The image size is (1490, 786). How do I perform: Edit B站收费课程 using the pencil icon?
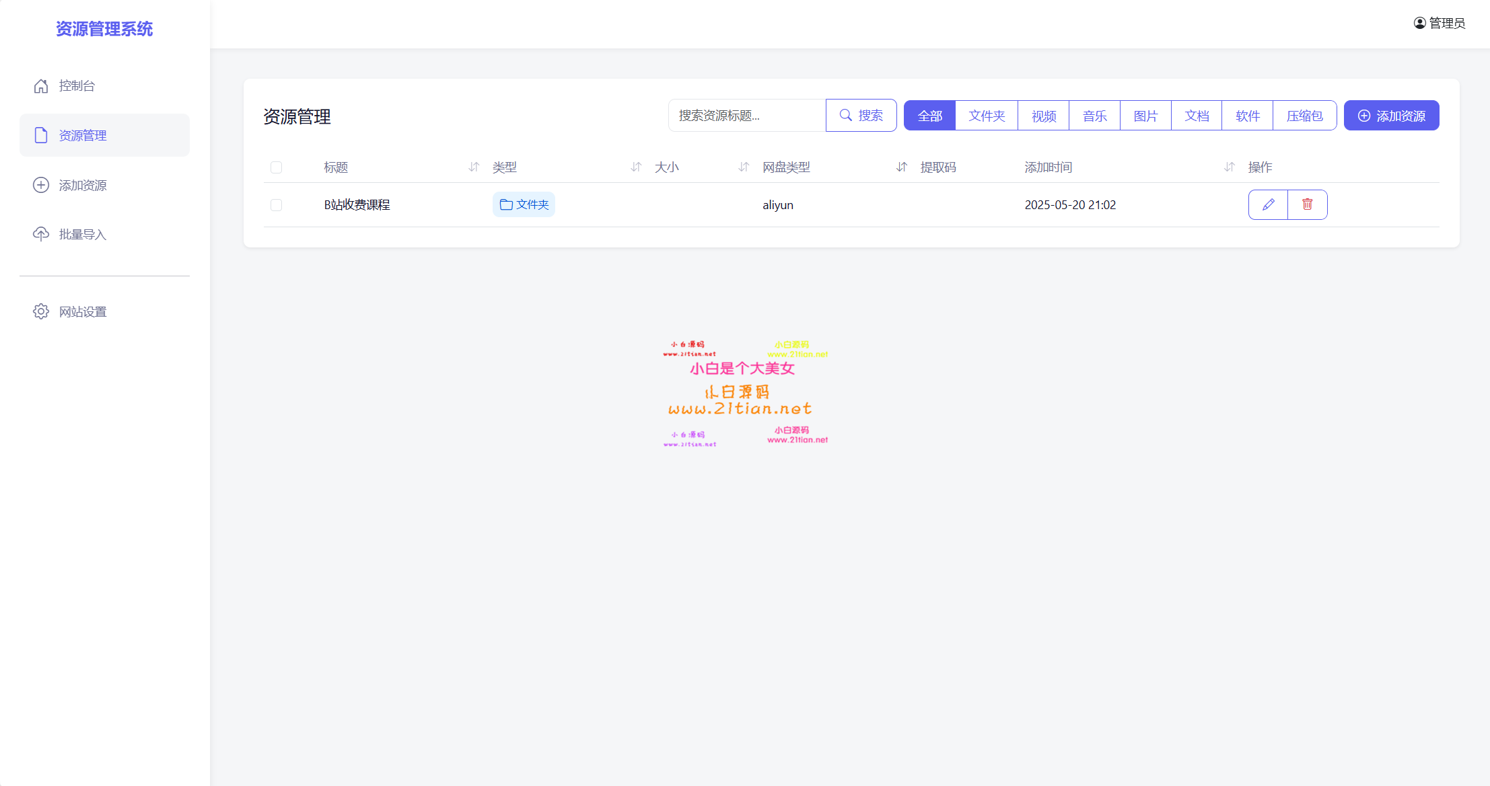pos(1269,204)
